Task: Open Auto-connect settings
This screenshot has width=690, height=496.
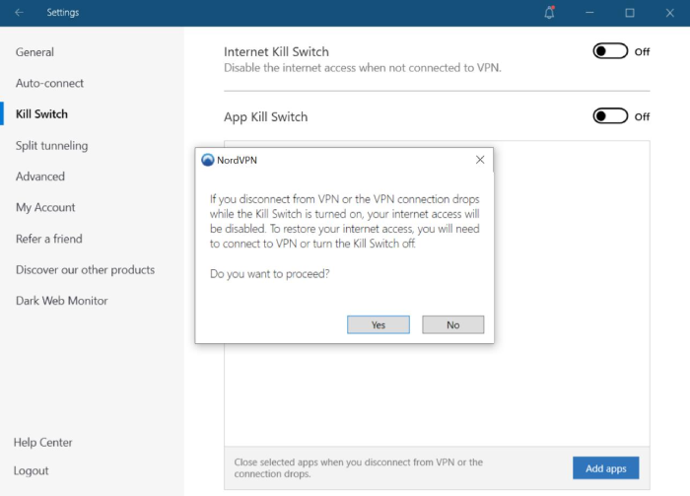Action: pos(49,83)
